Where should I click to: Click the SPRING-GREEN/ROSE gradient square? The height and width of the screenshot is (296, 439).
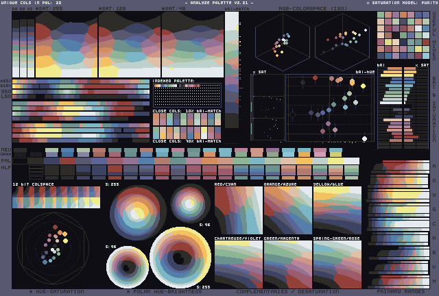[x=337, y=264]
